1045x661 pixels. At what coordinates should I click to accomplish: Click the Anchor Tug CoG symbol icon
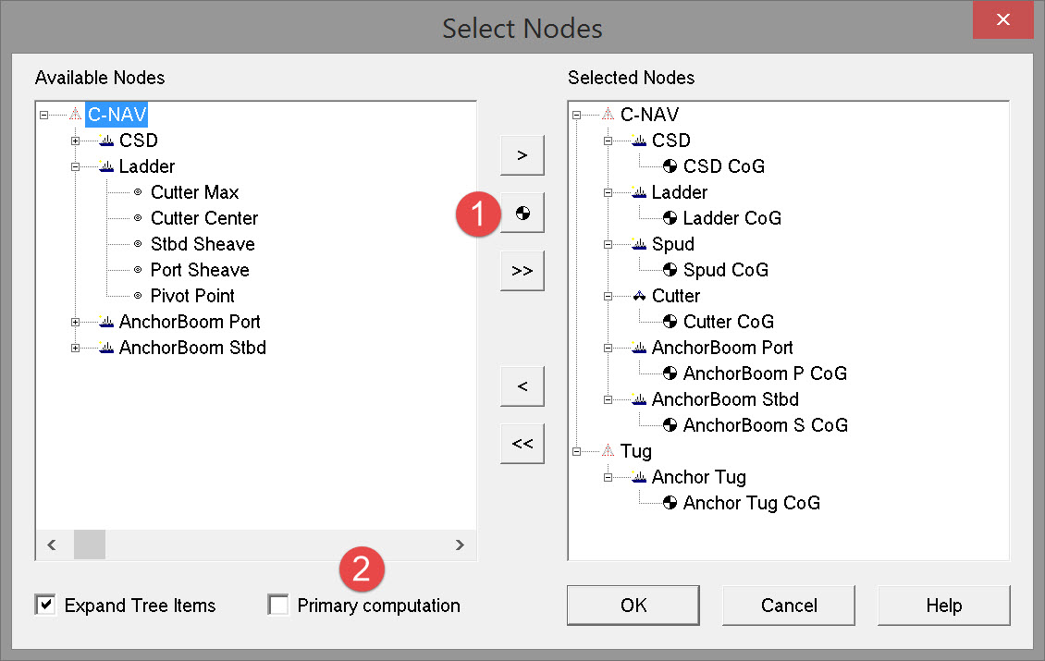(x=670, y=503)
